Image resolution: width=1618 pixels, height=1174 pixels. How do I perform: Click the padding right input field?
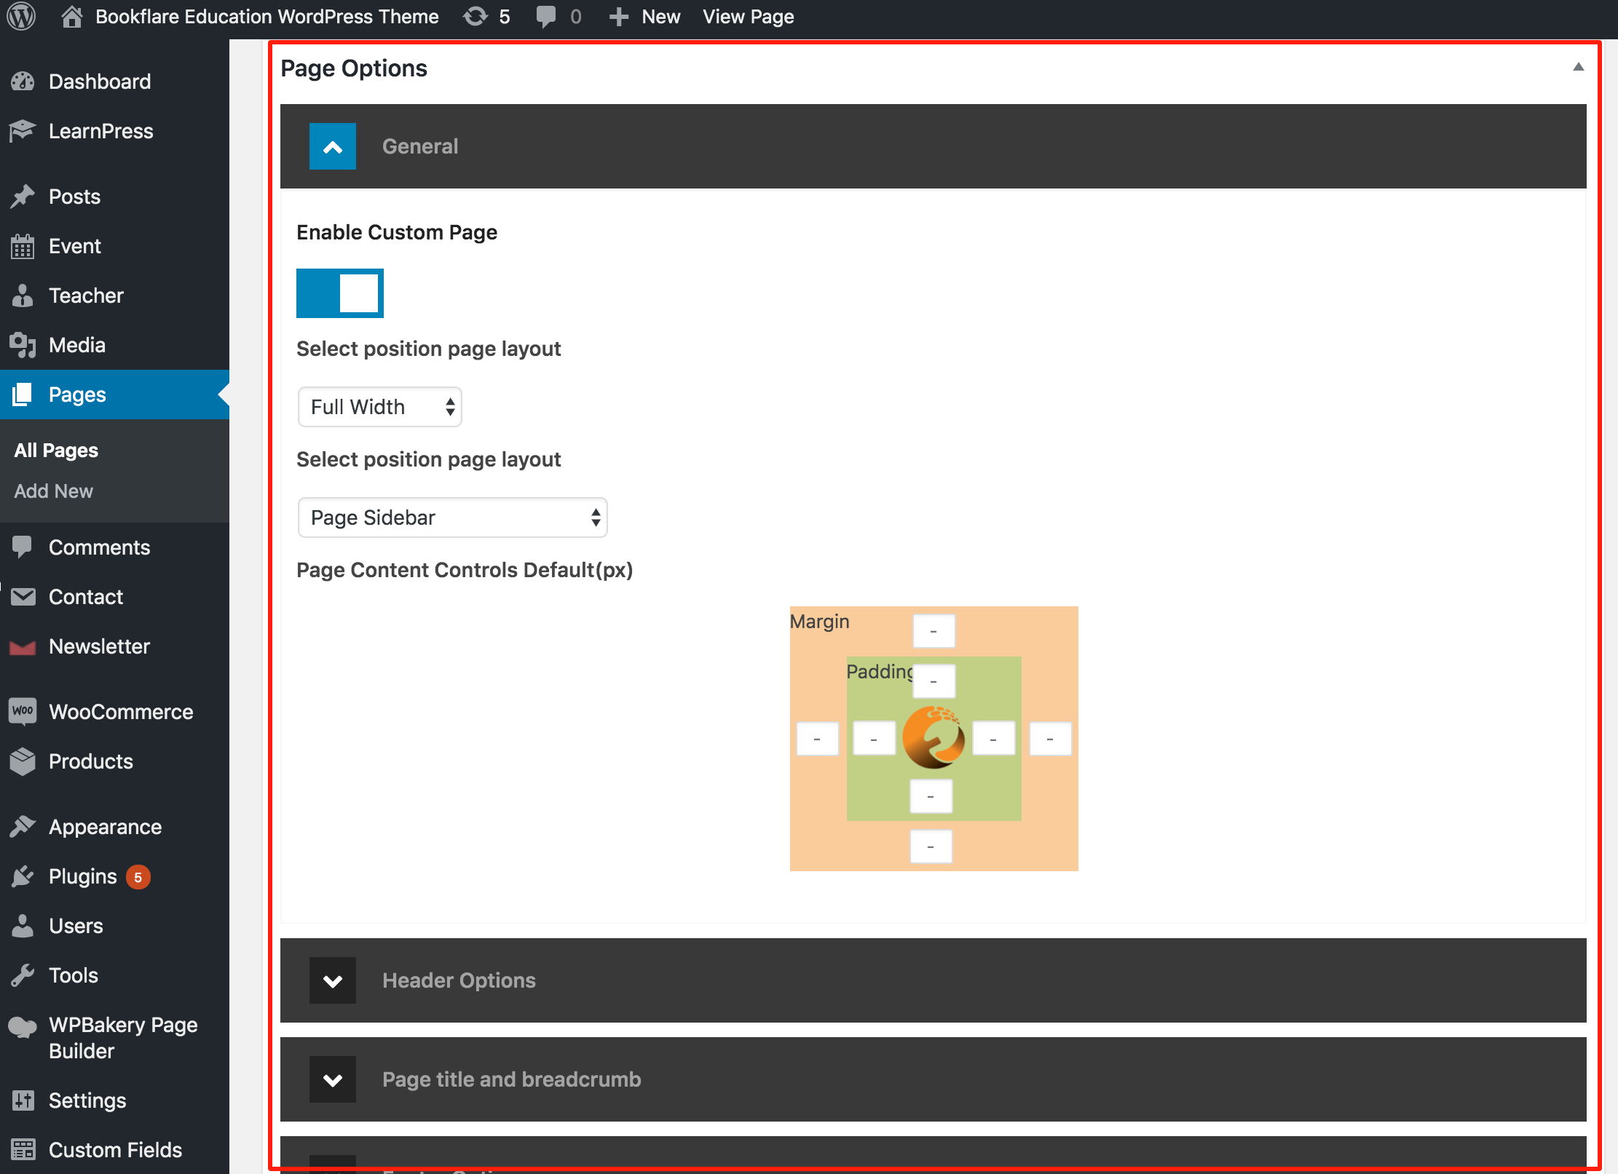click(x=993, y=739)
